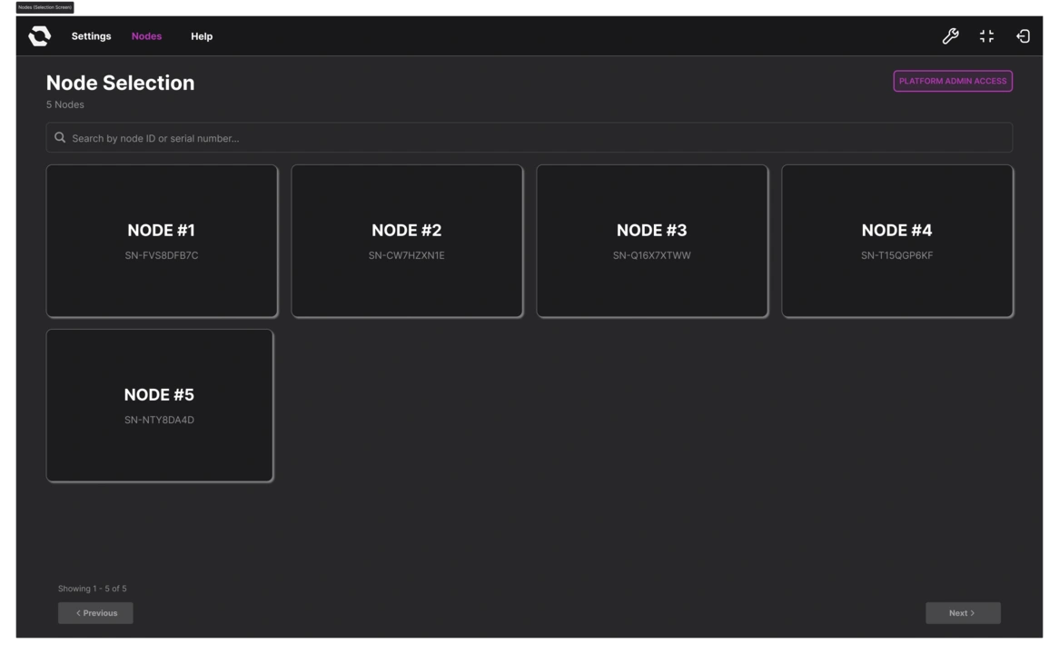The width and height of the screenshot is (1059, 654).
Task: Select the NODE #1 card
Action: [162, 242]
